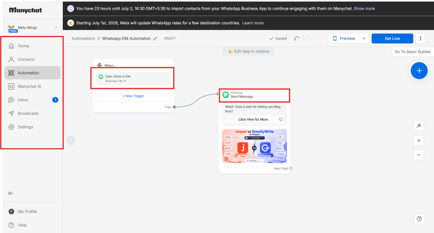Click Go To Basic Builder
This screenshot has height=233, width=434.
click(x=412, y=52)
